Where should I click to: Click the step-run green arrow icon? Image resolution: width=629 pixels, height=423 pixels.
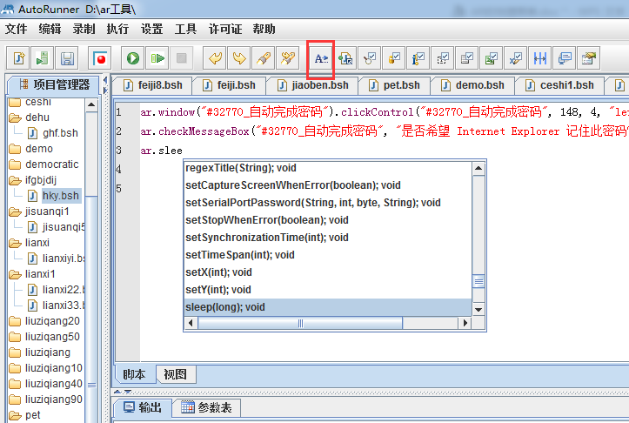pyautogui.click(x=157, y=58)
